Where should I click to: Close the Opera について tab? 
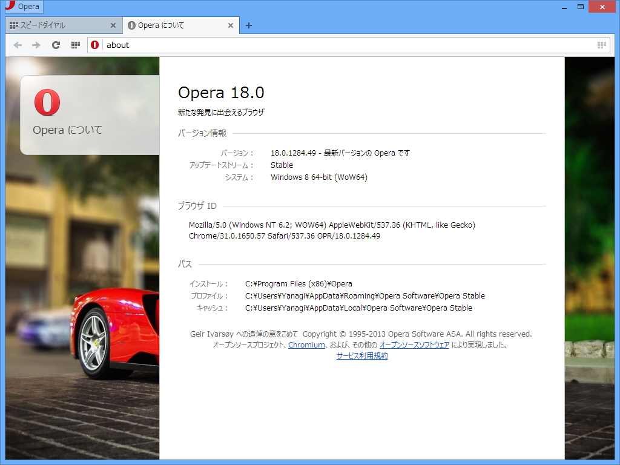tap(231, 25)
